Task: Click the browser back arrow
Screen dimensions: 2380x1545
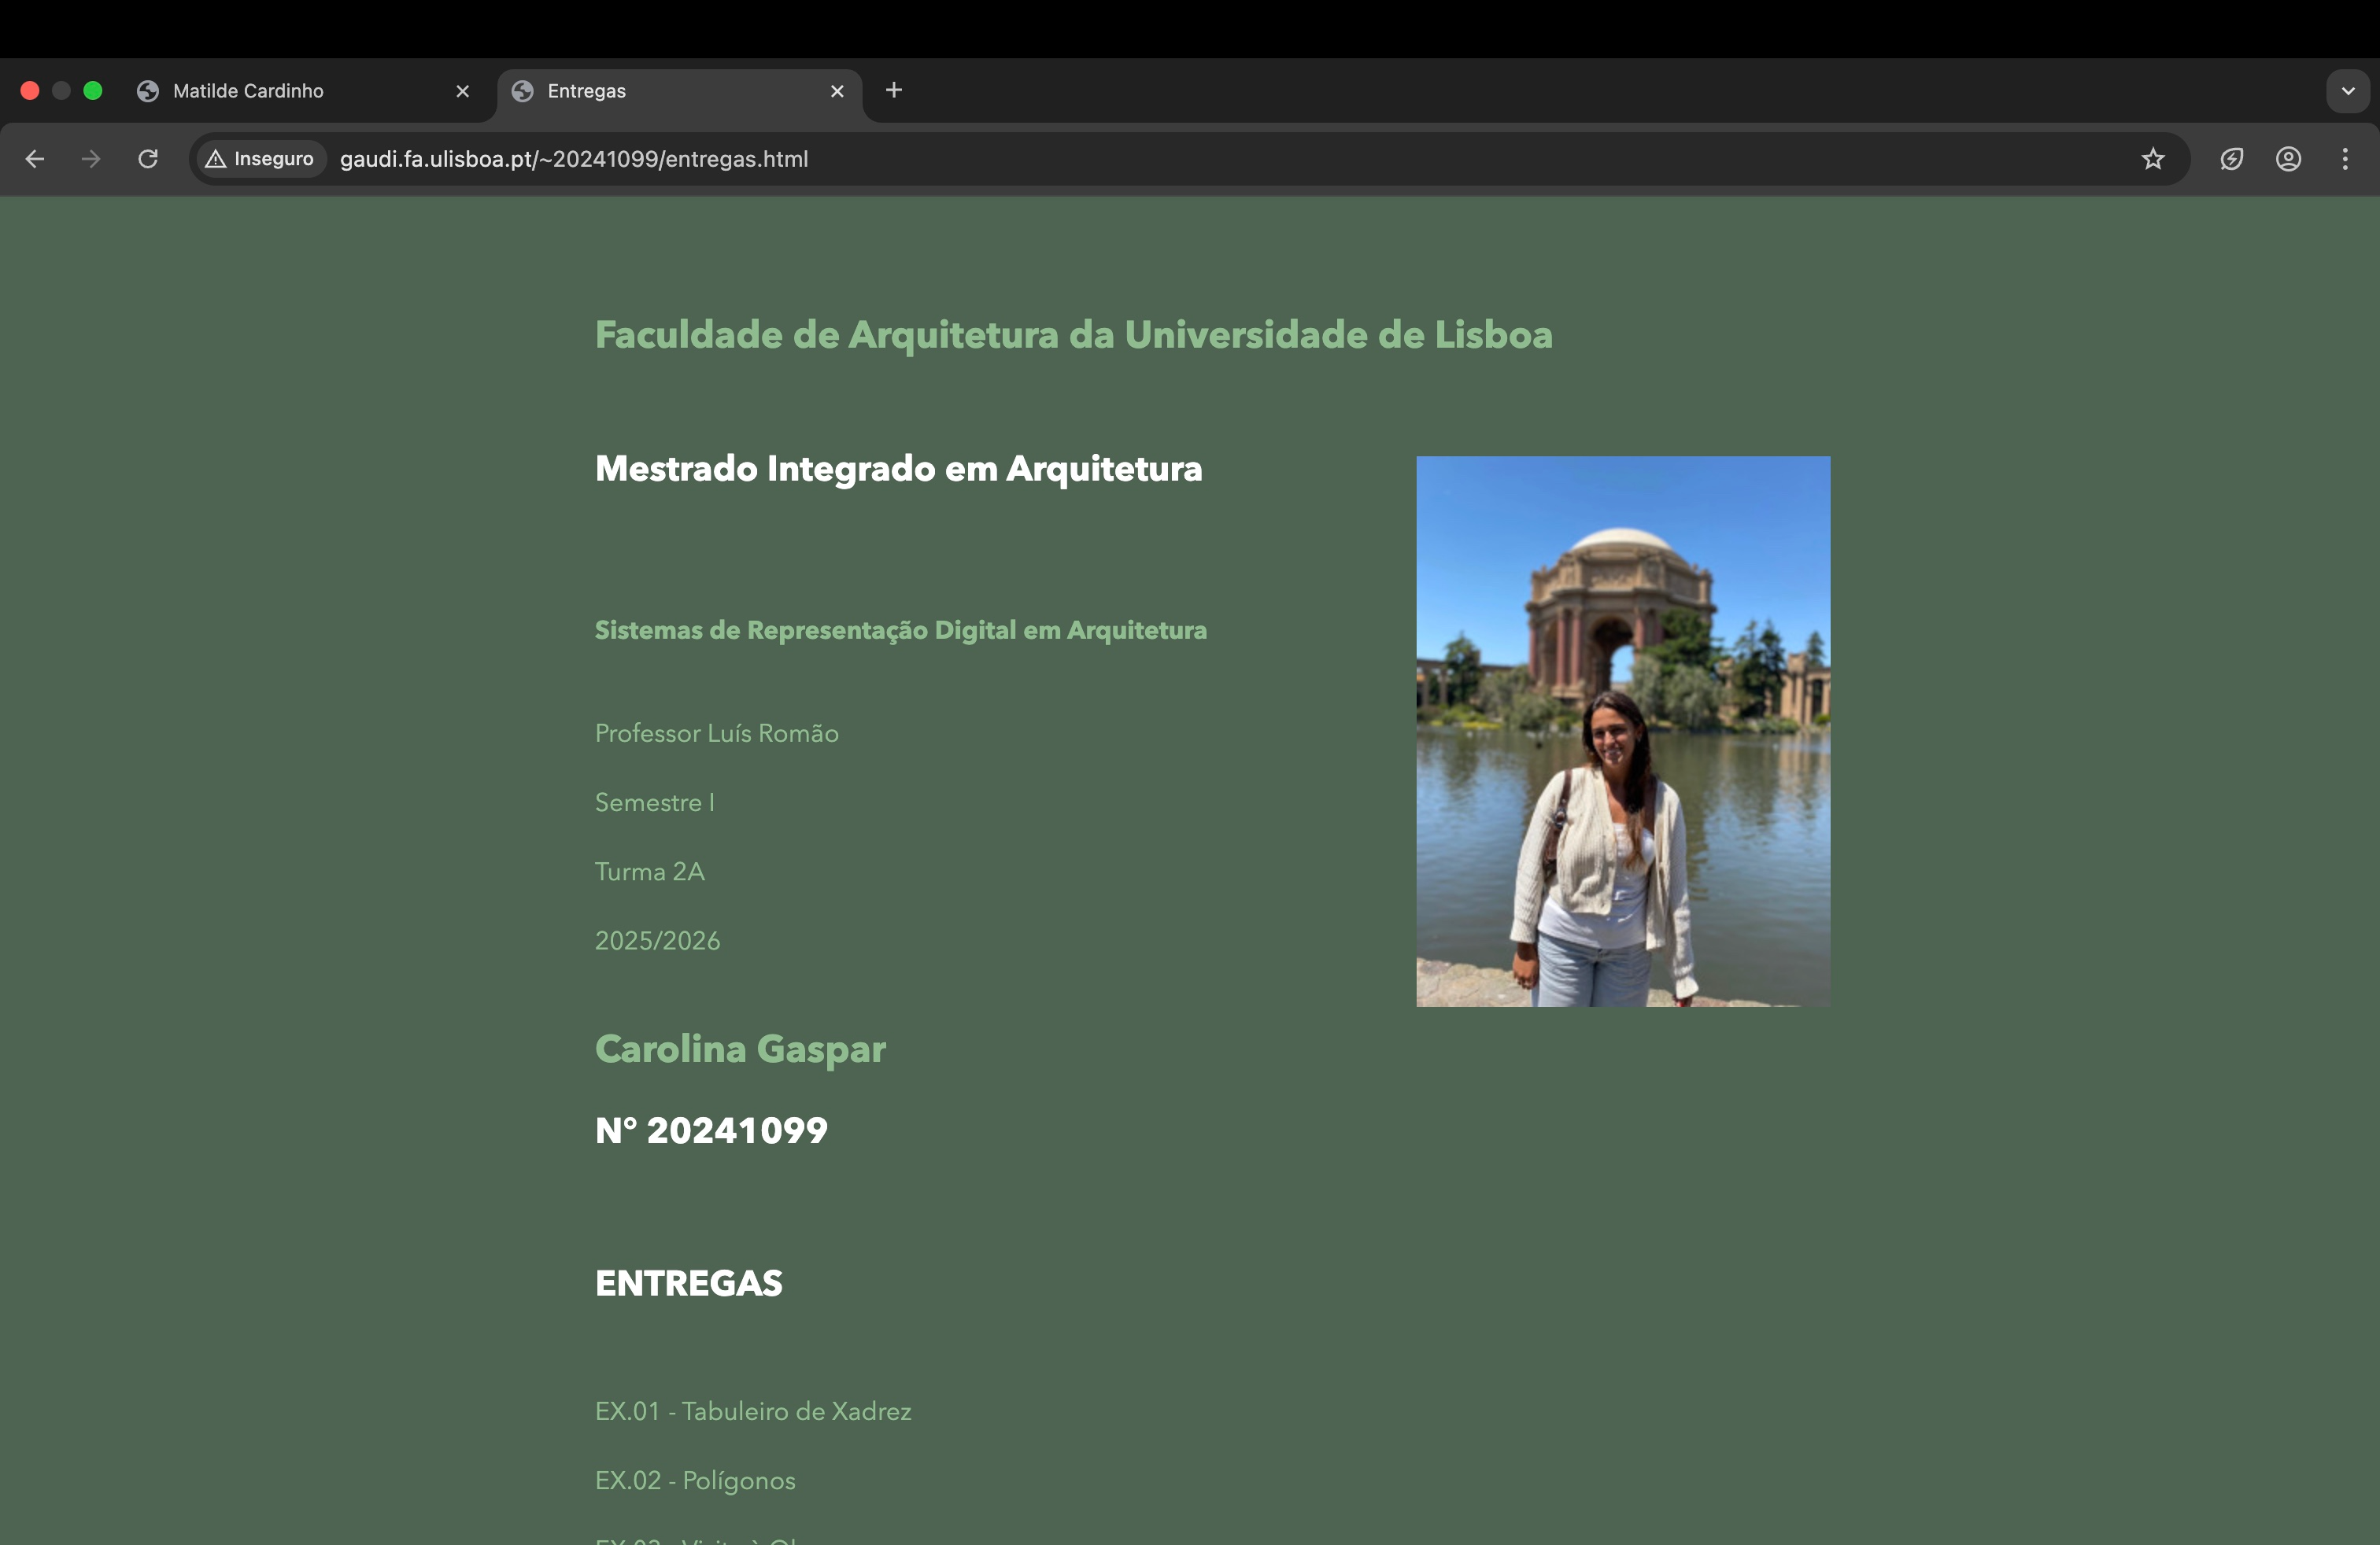Action: click(x=35, y=159)
